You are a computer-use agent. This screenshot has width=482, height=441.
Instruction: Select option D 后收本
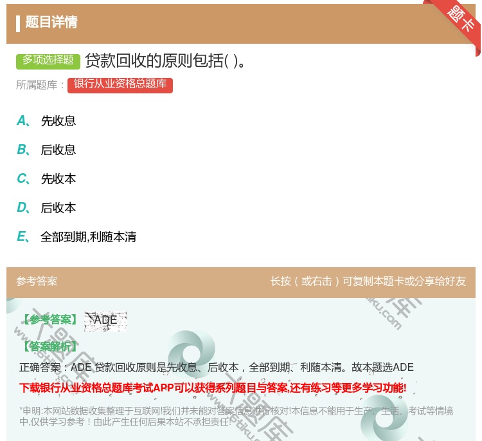click(x=46, y=207)
